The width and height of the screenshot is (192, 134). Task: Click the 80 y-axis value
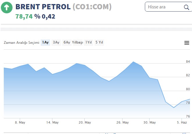(188, 89)
